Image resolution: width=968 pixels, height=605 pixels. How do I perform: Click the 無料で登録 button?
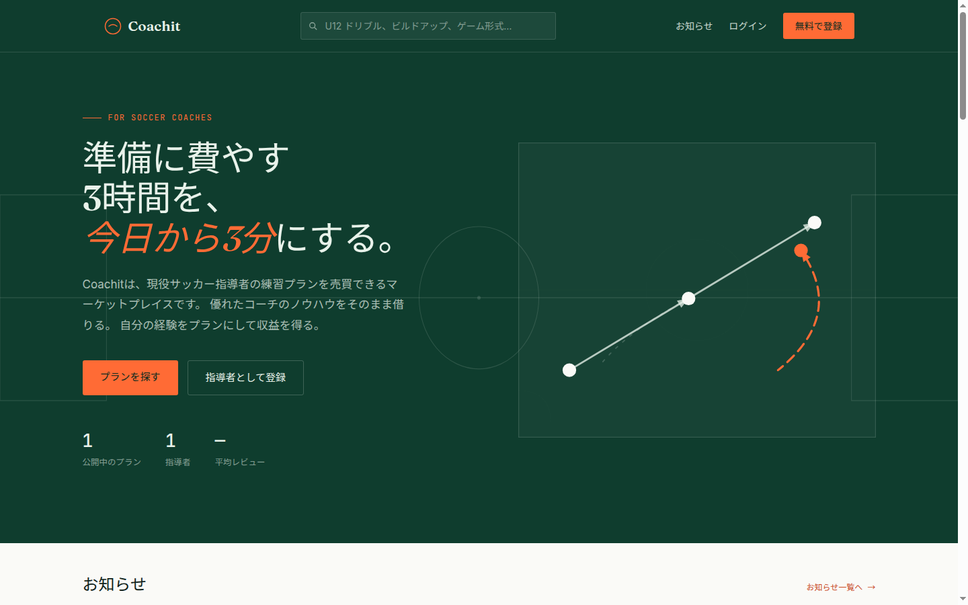pyautogui.click(x=819, y=26)
